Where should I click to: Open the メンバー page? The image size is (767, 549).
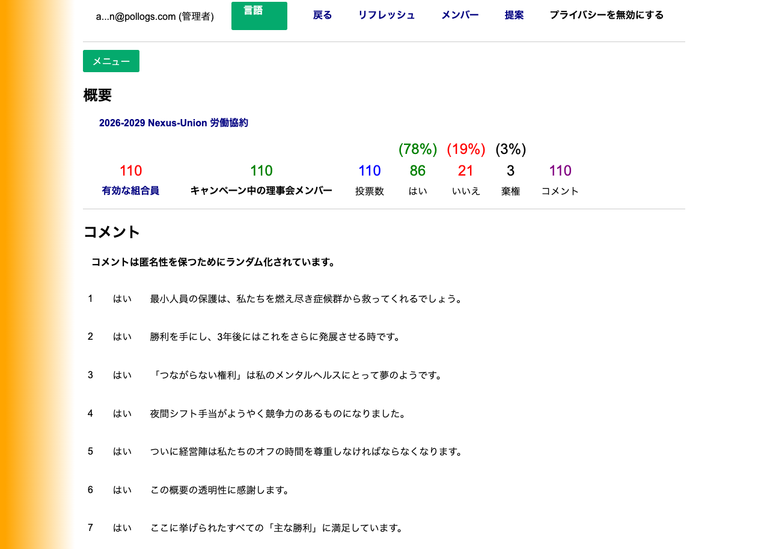coord(459,15)
